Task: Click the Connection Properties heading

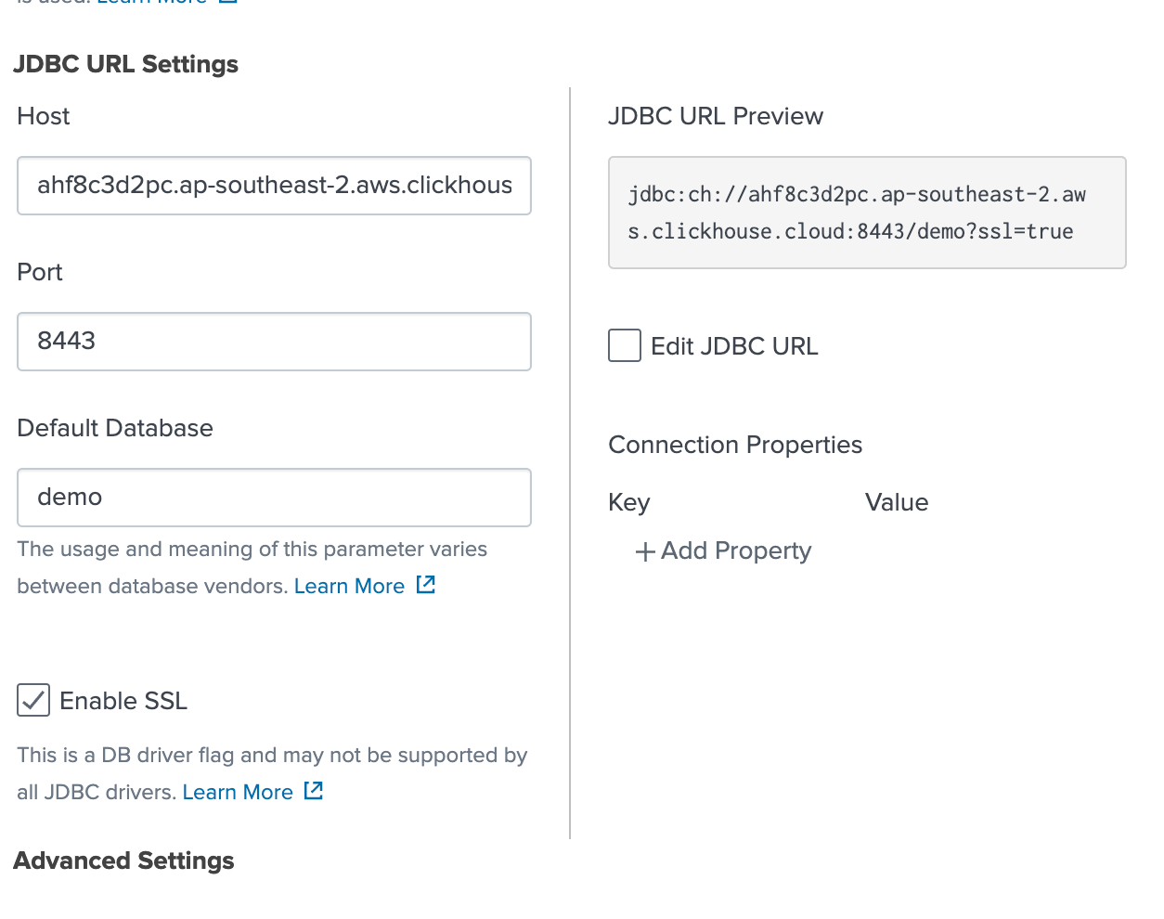Action: [x=734, y=445]
